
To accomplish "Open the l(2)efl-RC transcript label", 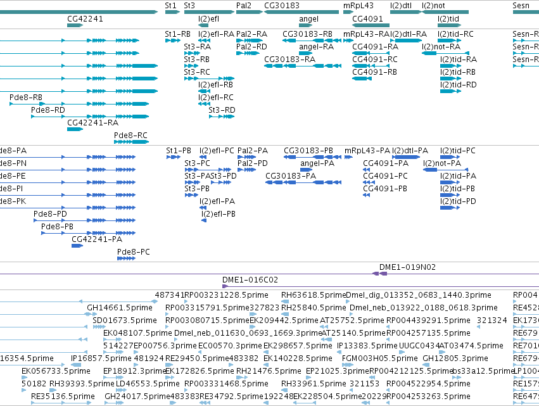I will pyautogui.click(x=216, y=98).
